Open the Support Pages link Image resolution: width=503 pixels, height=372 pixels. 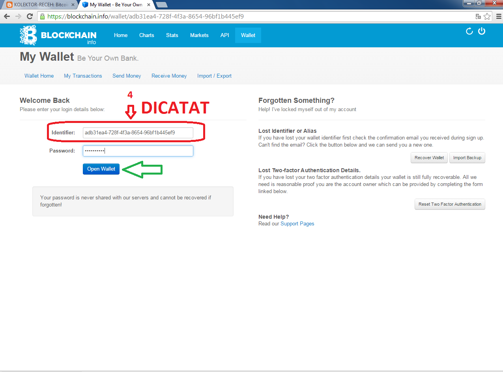tap(297, 223)
